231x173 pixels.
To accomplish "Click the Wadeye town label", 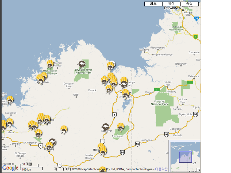I will point(144,50).
